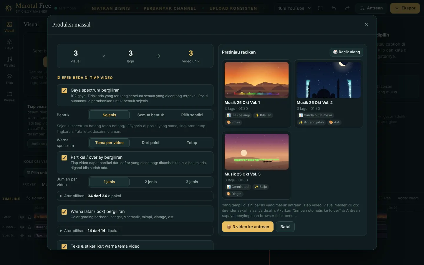Viewport: 424px width, 265px height.
Task: Uncheck Gaya spectrum bergiliran
Action: [x=64, y=91]
